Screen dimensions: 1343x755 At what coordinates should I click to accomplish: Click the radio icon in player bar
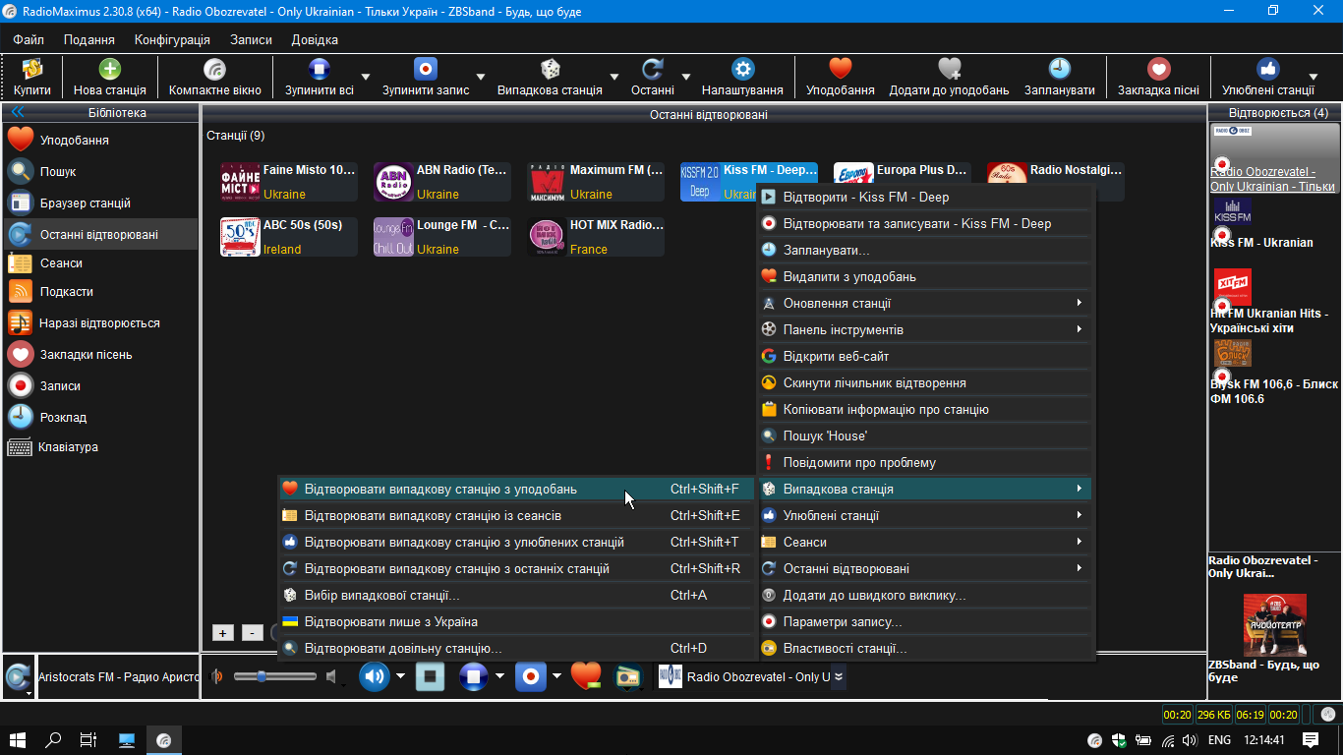[627, 676]
